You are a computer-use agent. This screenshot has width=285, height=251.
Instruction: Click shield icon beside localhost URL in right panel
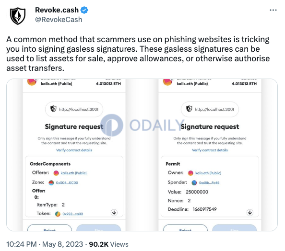coord(189,109)
